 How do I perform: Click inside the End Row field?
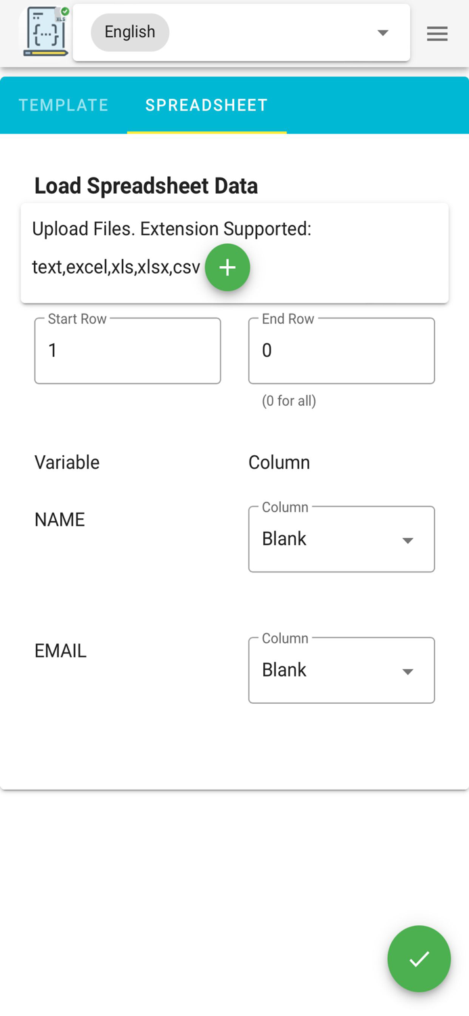(x=342, y=350)
